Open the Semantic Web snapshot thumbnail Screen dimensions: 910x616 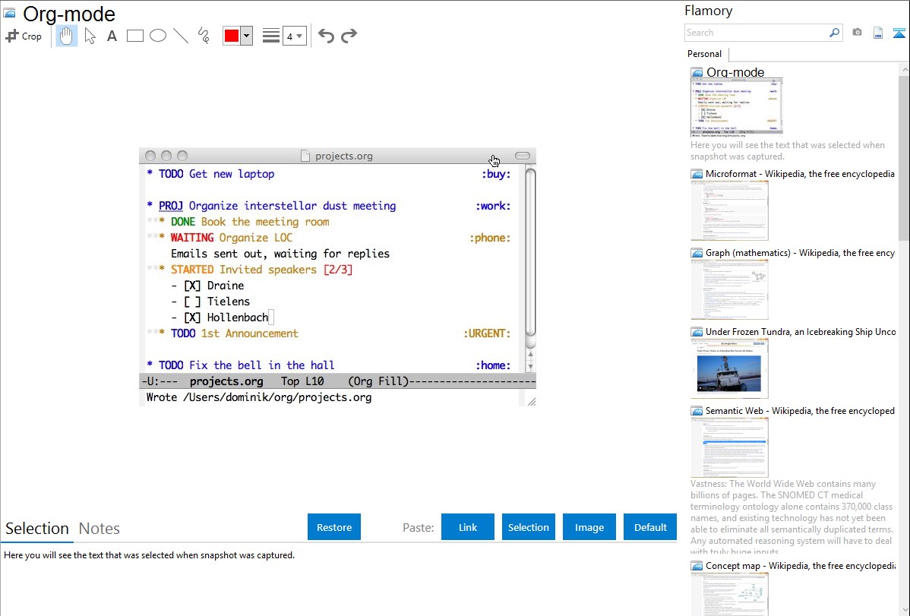pos(729,447)
